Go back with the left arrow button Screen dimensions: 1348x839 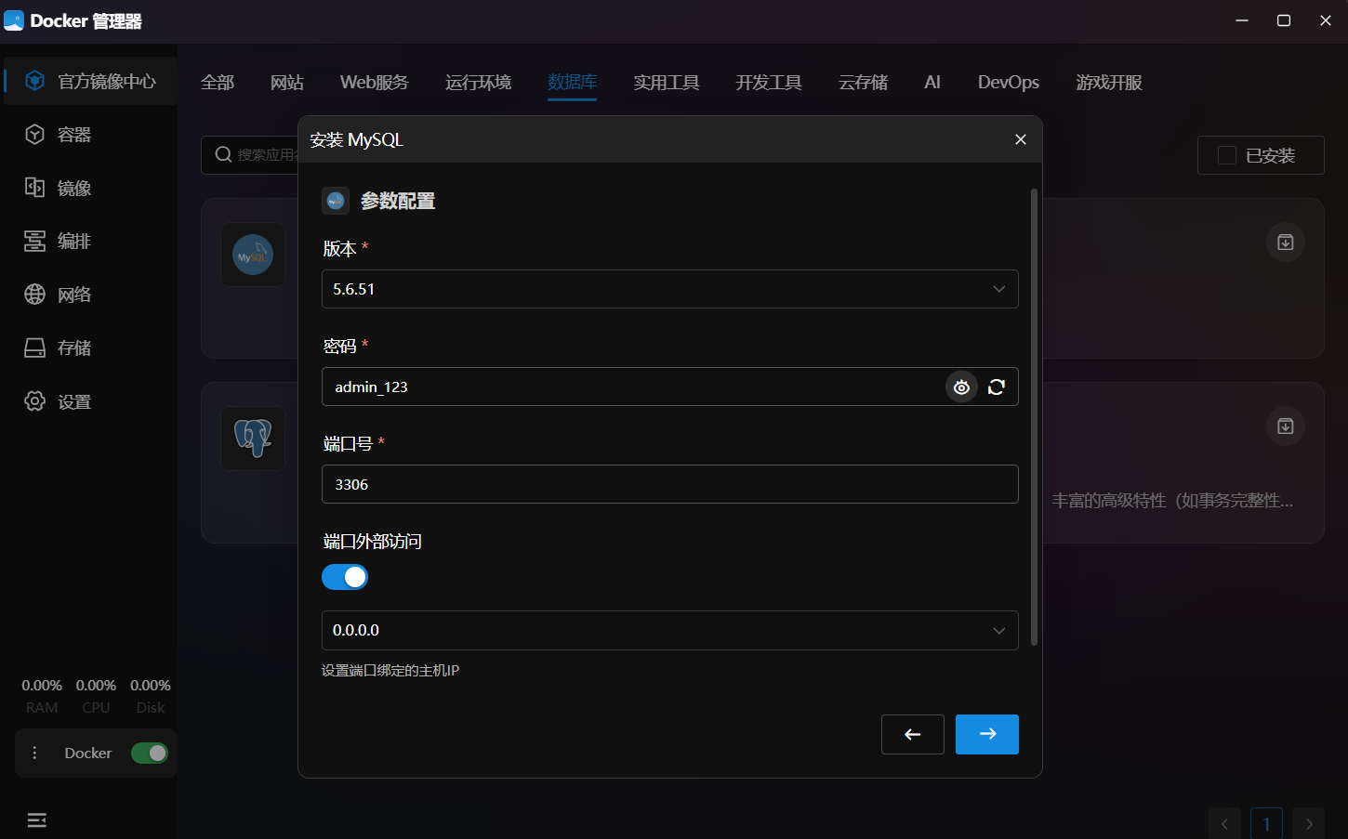tap(913, 734)
